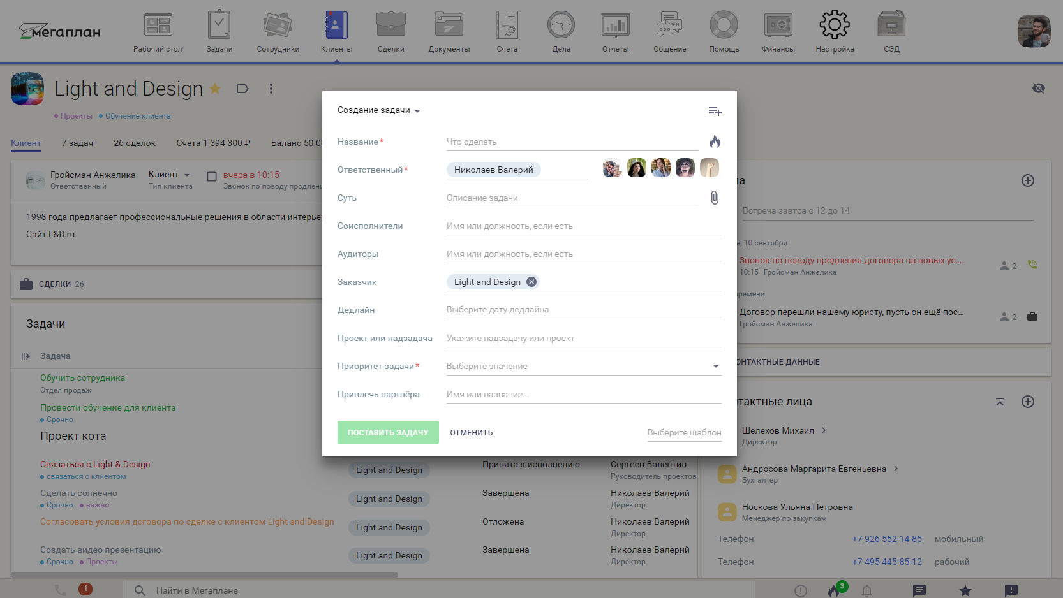Check the вчера в 10:15 call checkbox
The width and height of the screenshot is (1063, 598).
pos(212,177)
